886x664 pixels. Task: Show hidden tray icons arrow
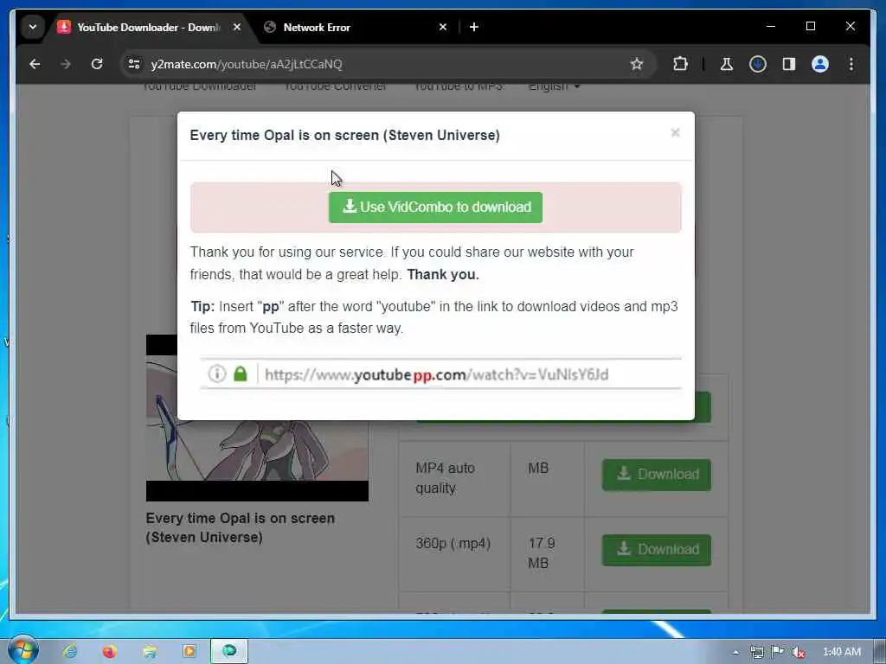(735, 652)
